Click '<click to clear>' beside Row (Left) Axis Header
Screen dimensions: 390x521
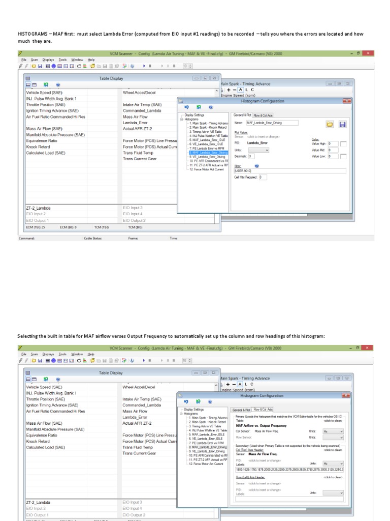333,477
